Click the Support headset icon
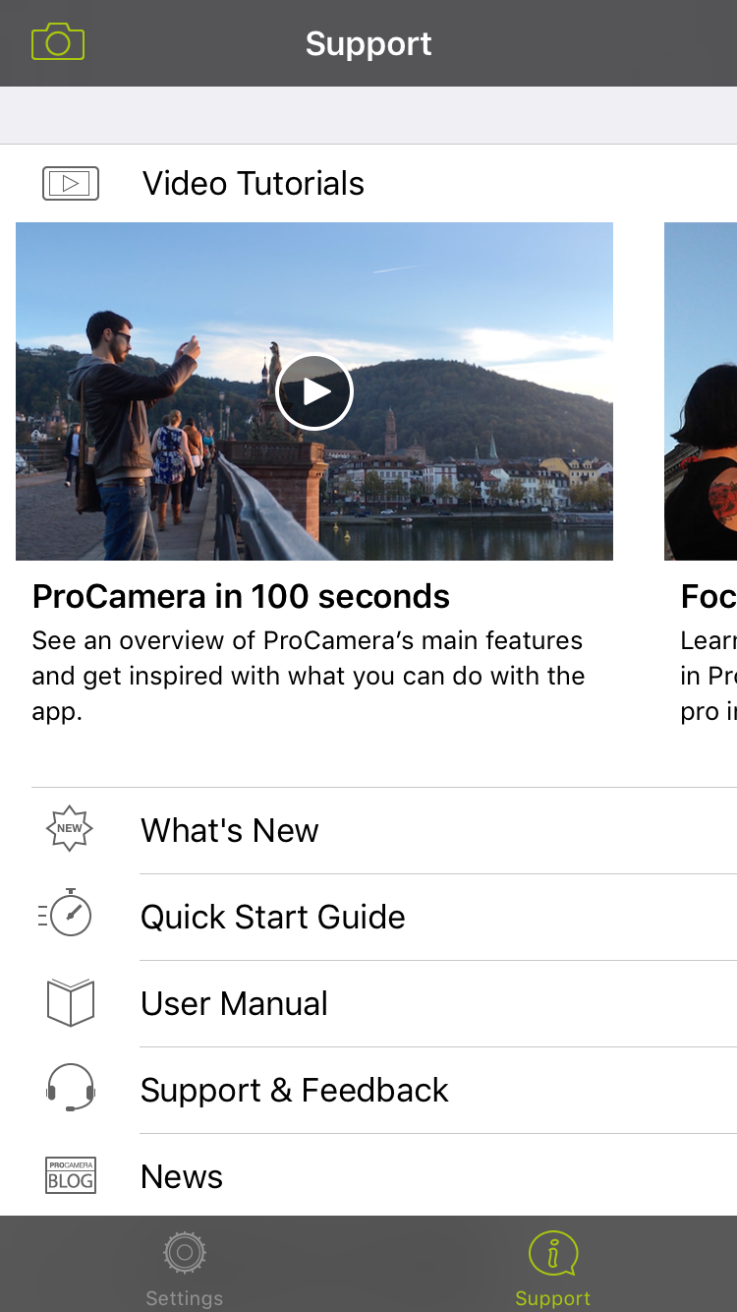737x1312 pixels. coord(70,1089)
